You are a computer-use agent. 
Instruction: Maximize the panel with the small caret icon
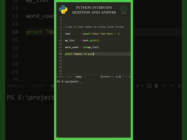(127, 77)
